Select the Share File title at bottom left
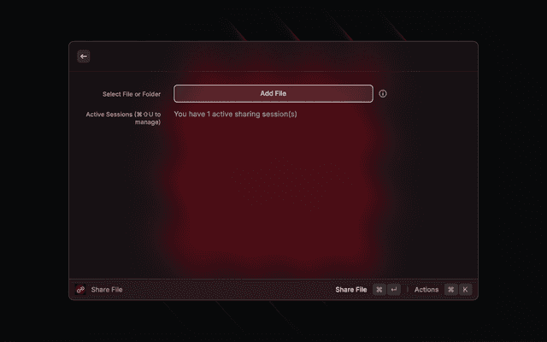Screen dimensions: 547x342 click(x=107, y=290)
